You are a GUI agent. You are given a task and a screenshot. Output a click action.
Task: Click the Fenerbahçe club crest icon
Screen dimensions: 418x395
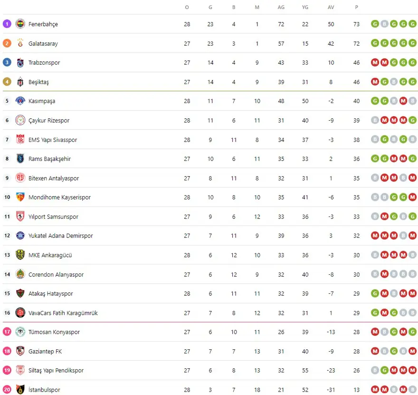coord(20,24)
